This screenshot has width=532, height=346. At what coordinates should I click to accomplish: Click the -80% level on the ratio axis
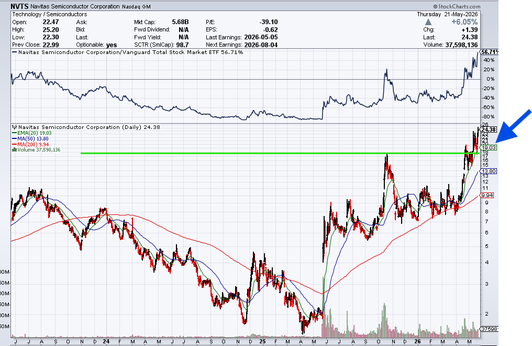click(x=488, y=116)
